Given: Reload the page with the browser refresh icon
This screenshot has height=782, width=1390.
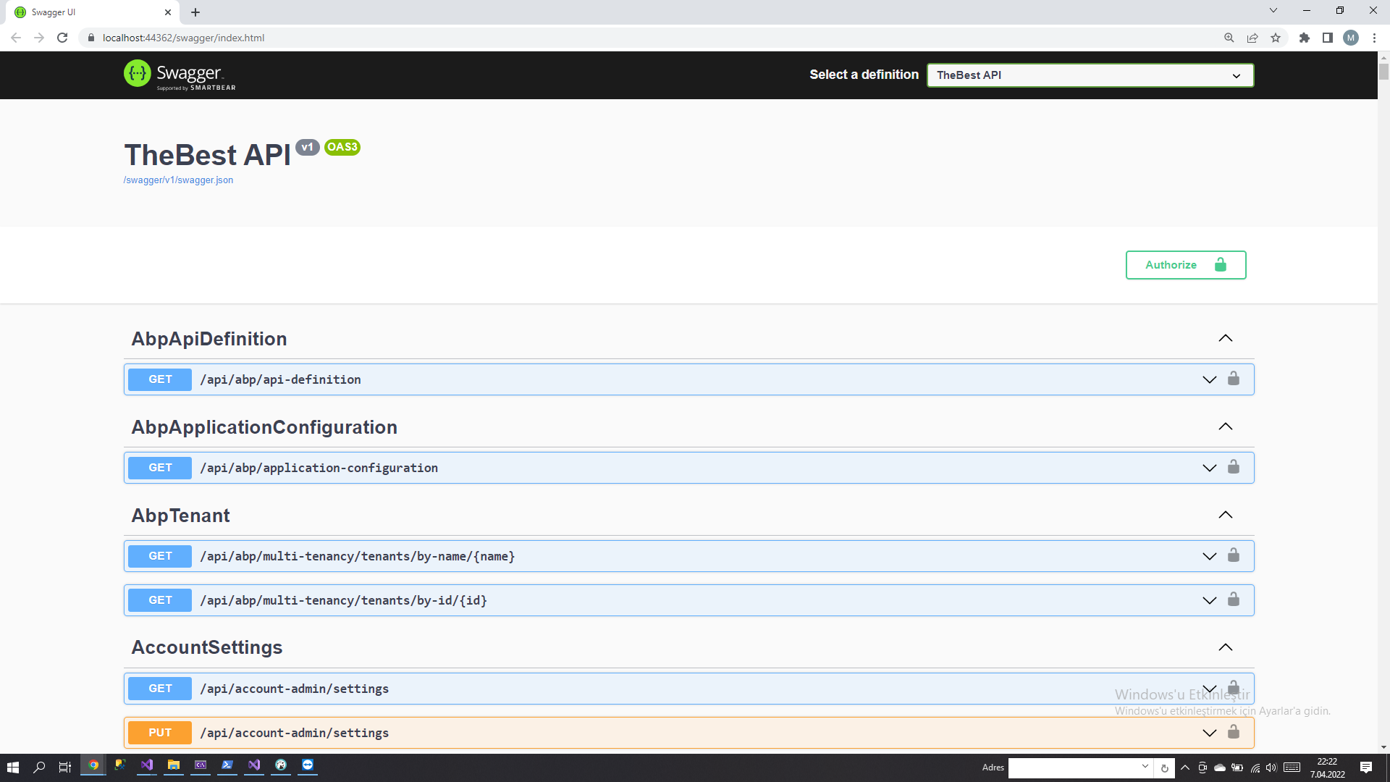Looking at the screenshot, I should coord(62,38).
